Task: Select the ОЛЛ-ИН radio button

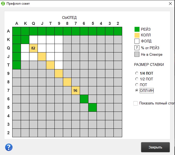Action: 137,90
